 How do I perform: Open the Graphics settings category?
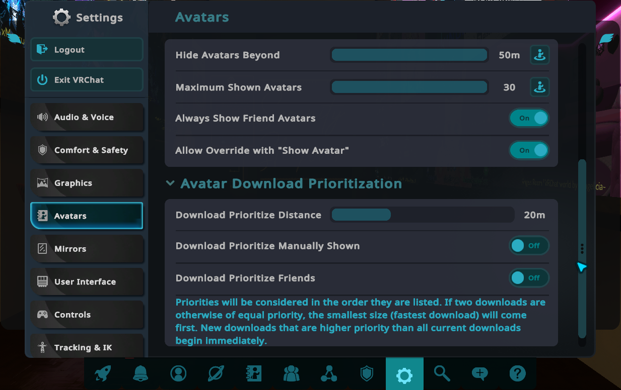click(x=87, y=183)
